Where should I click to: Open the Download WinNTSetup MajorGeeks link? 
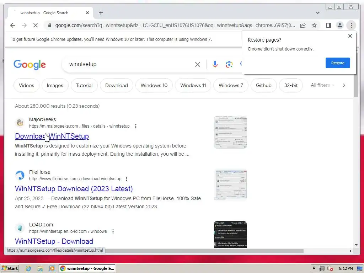52,136
